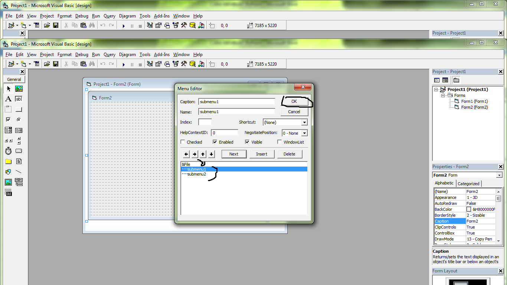Click Save Project icon in front window toolbar
Image resolution: width=507 pixels, height=285 pixels.
(56, 64)
